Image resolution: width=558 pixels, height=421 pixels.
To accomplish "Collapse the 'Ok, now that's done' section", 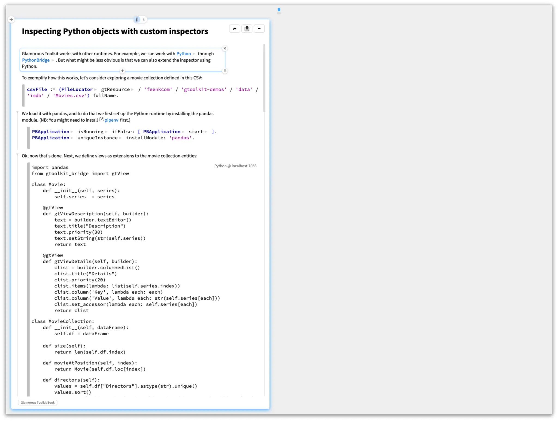I will tap(17, 155).
